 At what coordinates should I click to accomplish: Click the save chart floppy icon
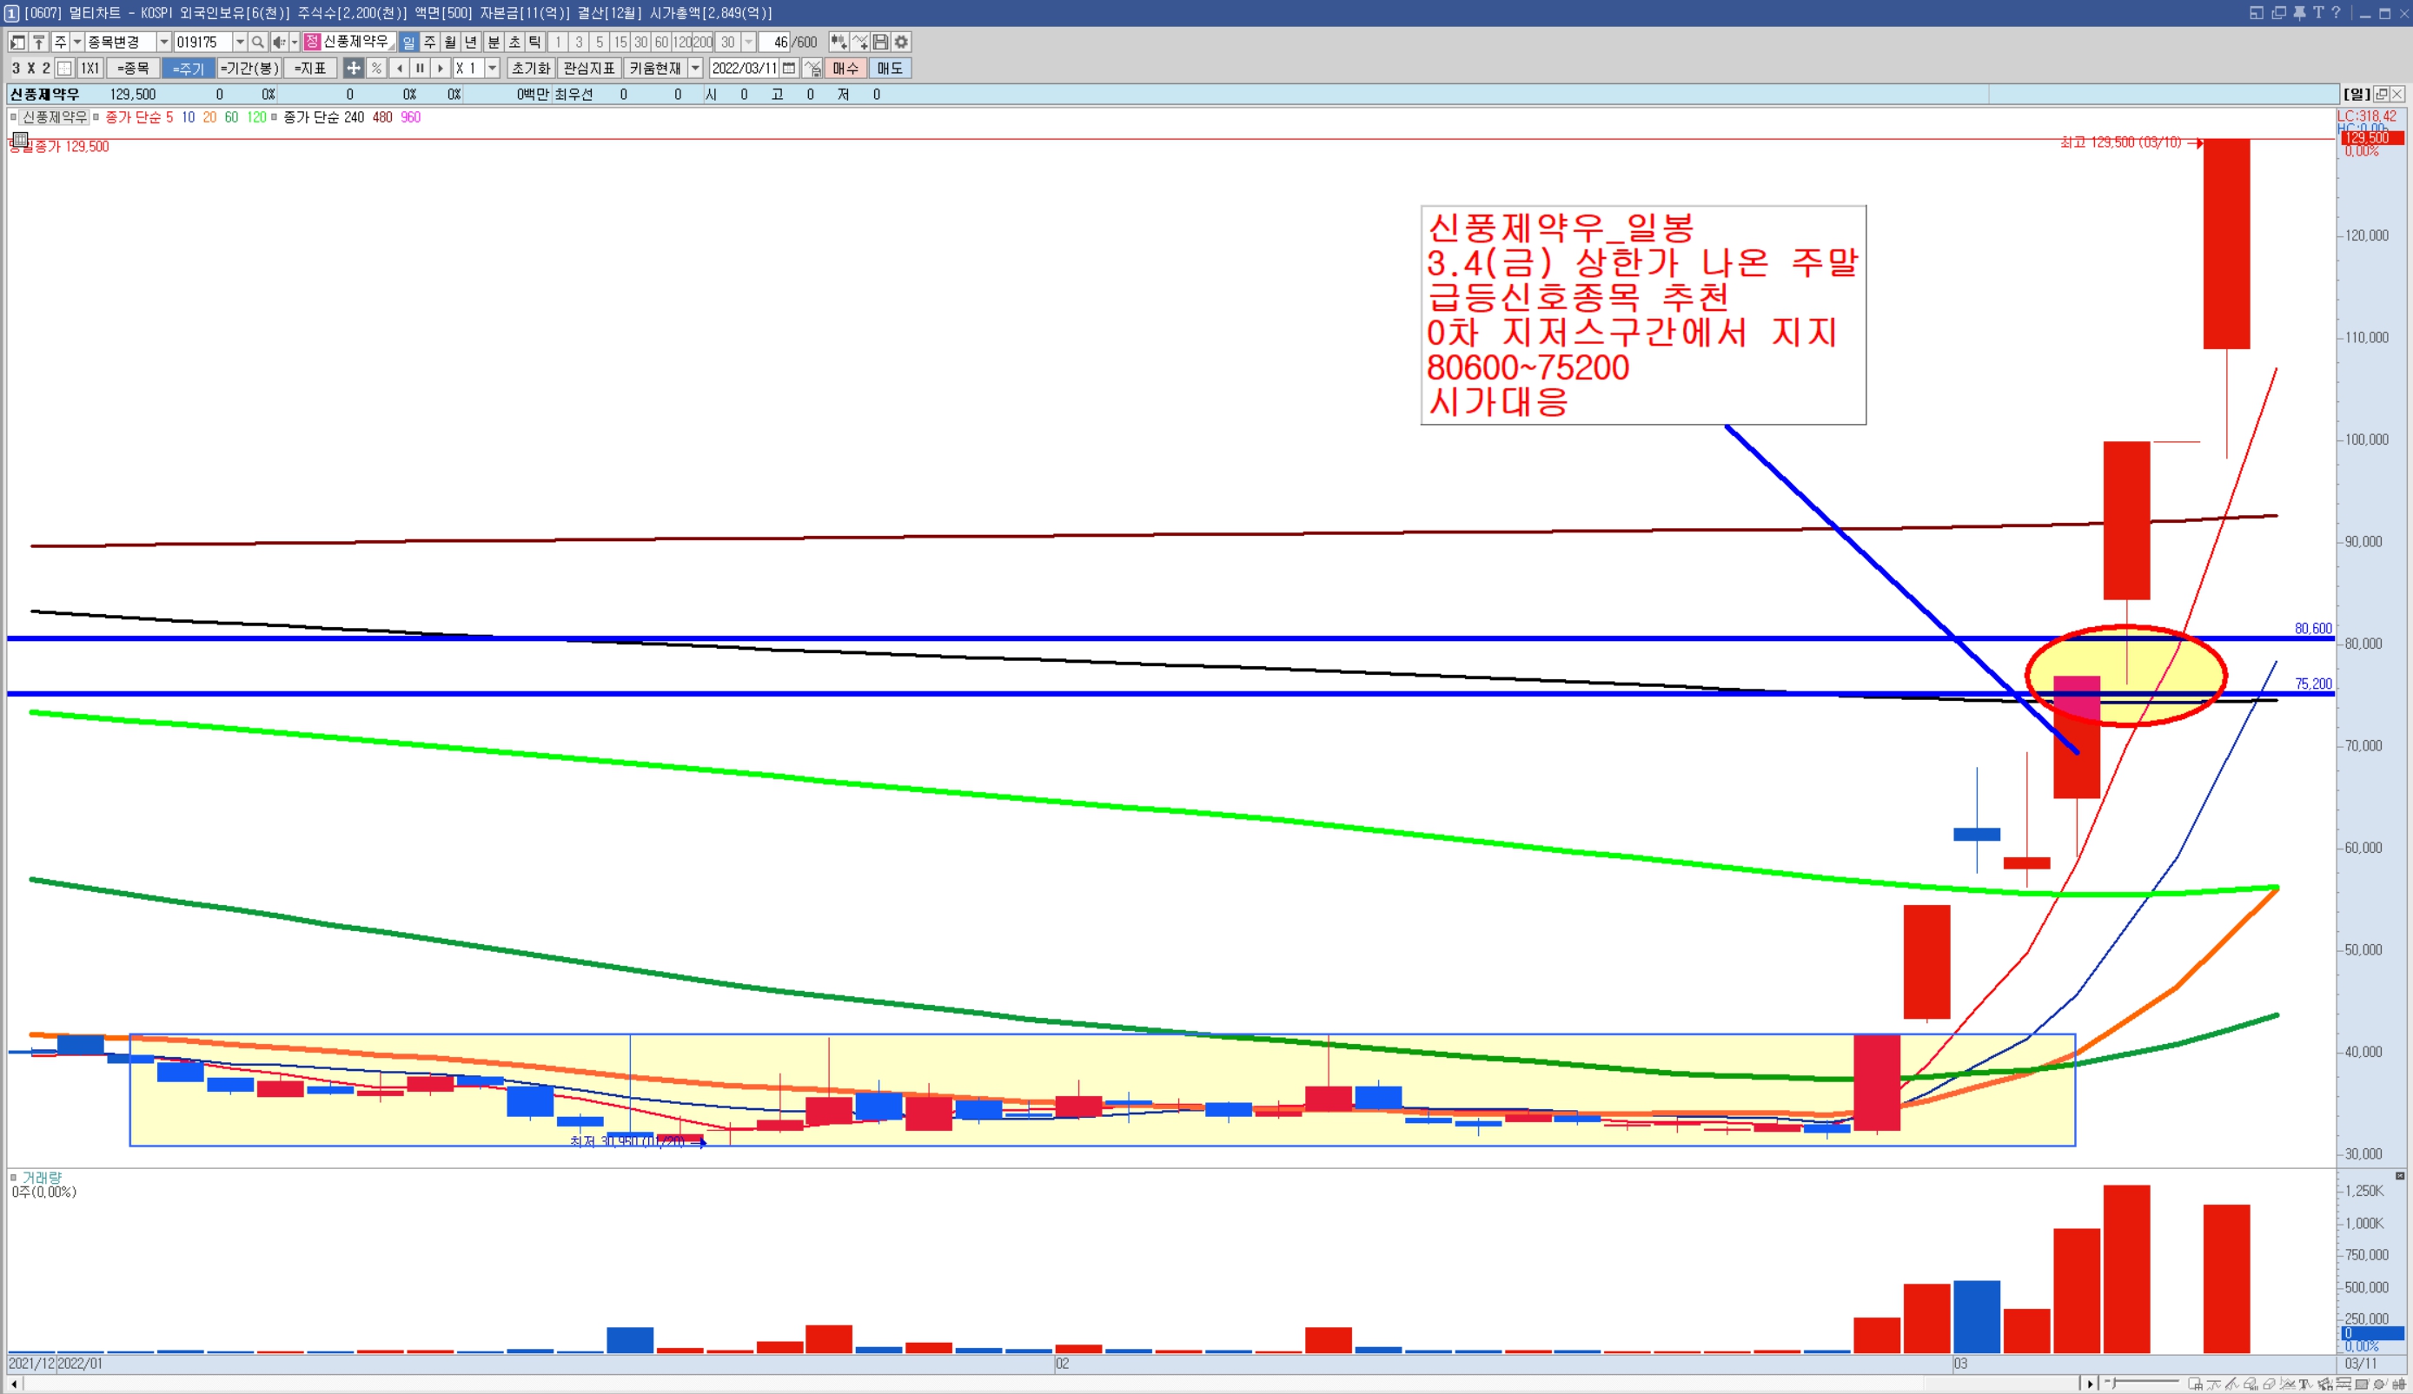pos(881,43)
